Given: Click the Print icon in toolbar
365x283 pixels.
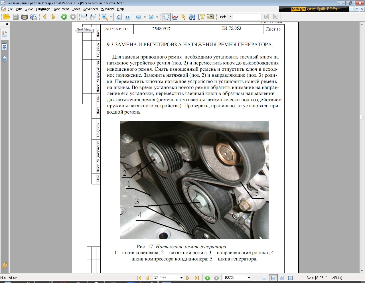Looking at the screenshot, I should [x=25, y=17].
